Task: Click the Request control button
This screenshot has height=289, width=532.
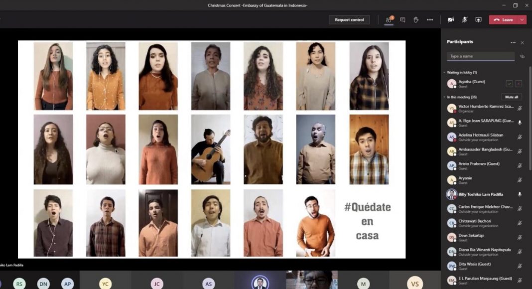Action: (349, 20)
